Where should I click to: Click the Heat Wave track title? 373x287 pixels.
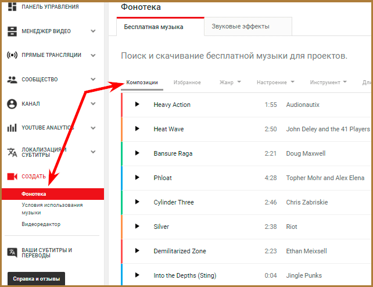(x=168, y=129)
